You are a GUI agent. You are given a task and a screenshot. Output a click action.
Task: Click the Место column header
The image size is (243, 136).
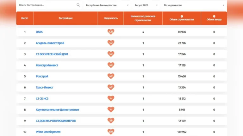pos(25,18)
